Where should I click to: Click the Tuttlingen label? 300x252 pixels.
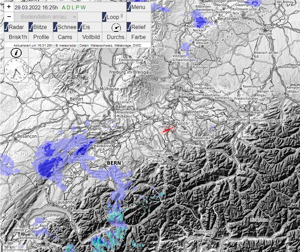pos(200,67)
